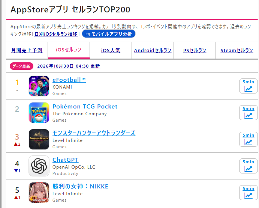This screenshot has width=259, height=208.
Task: Click the AppStoreアプリ セルランTOP200 heading
Action: point(70,9)
